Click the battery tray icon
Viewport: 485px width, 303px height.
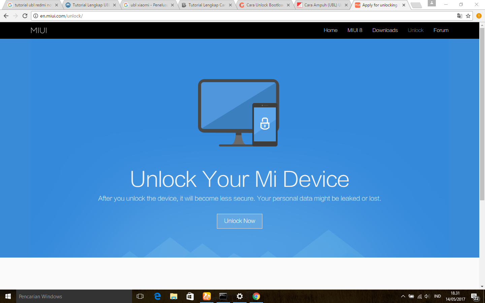click(411, 296)
